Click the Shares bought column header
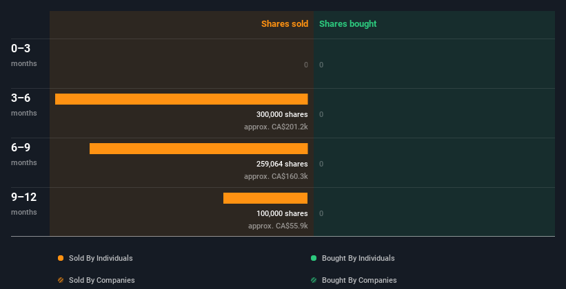 (x=348, y=24)
